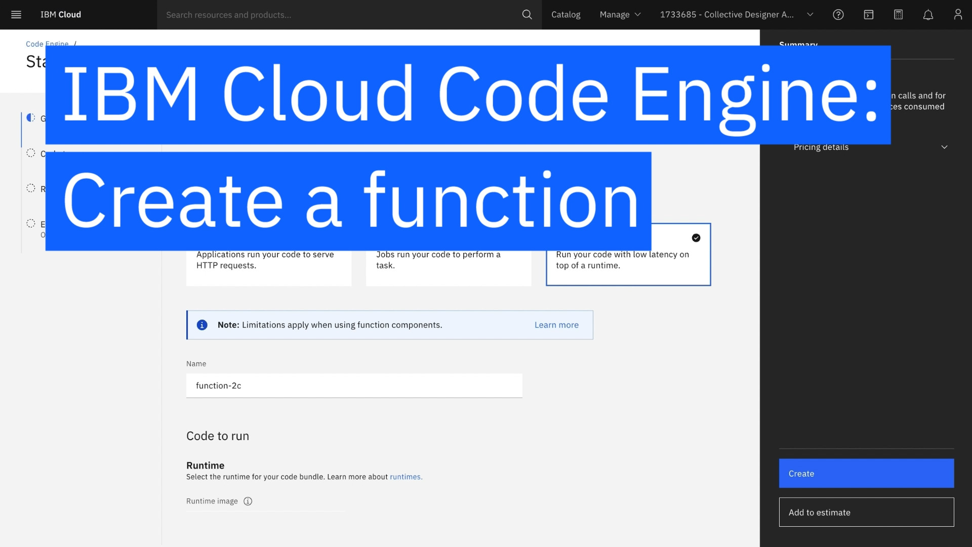Open the Catalog menu item

click(x=565, y=15)
